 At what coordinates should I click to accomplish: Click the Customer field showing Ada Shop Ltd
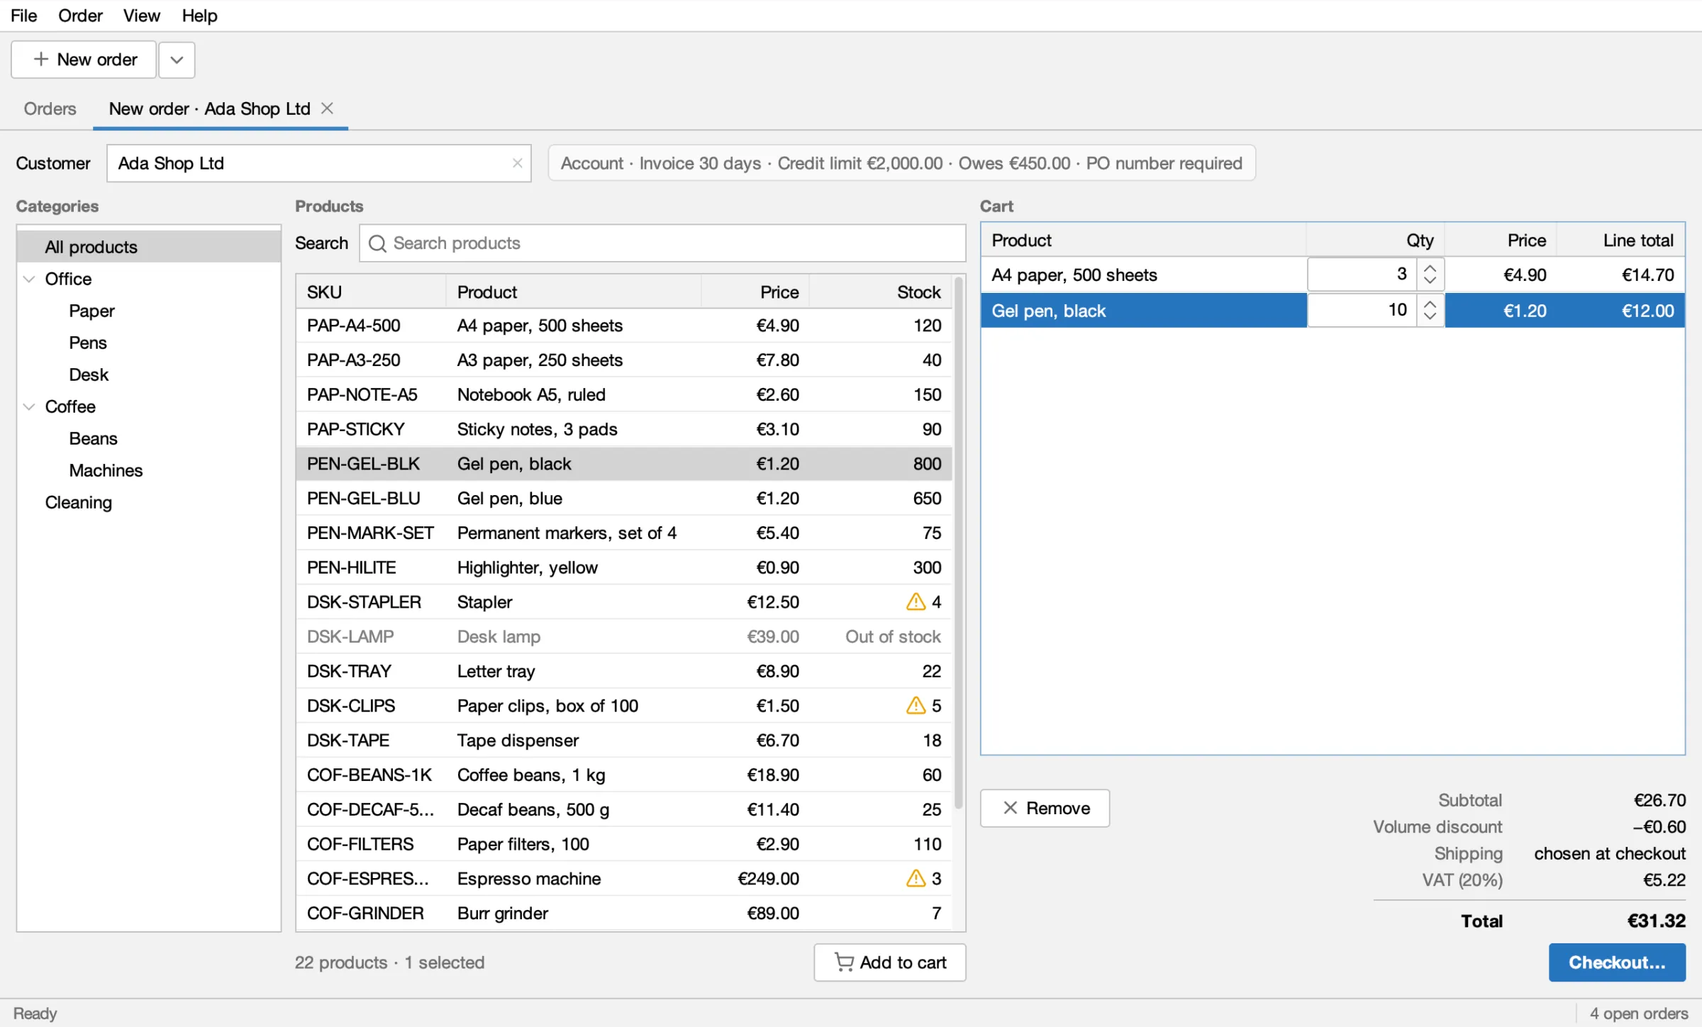click(x=318, y=163)
